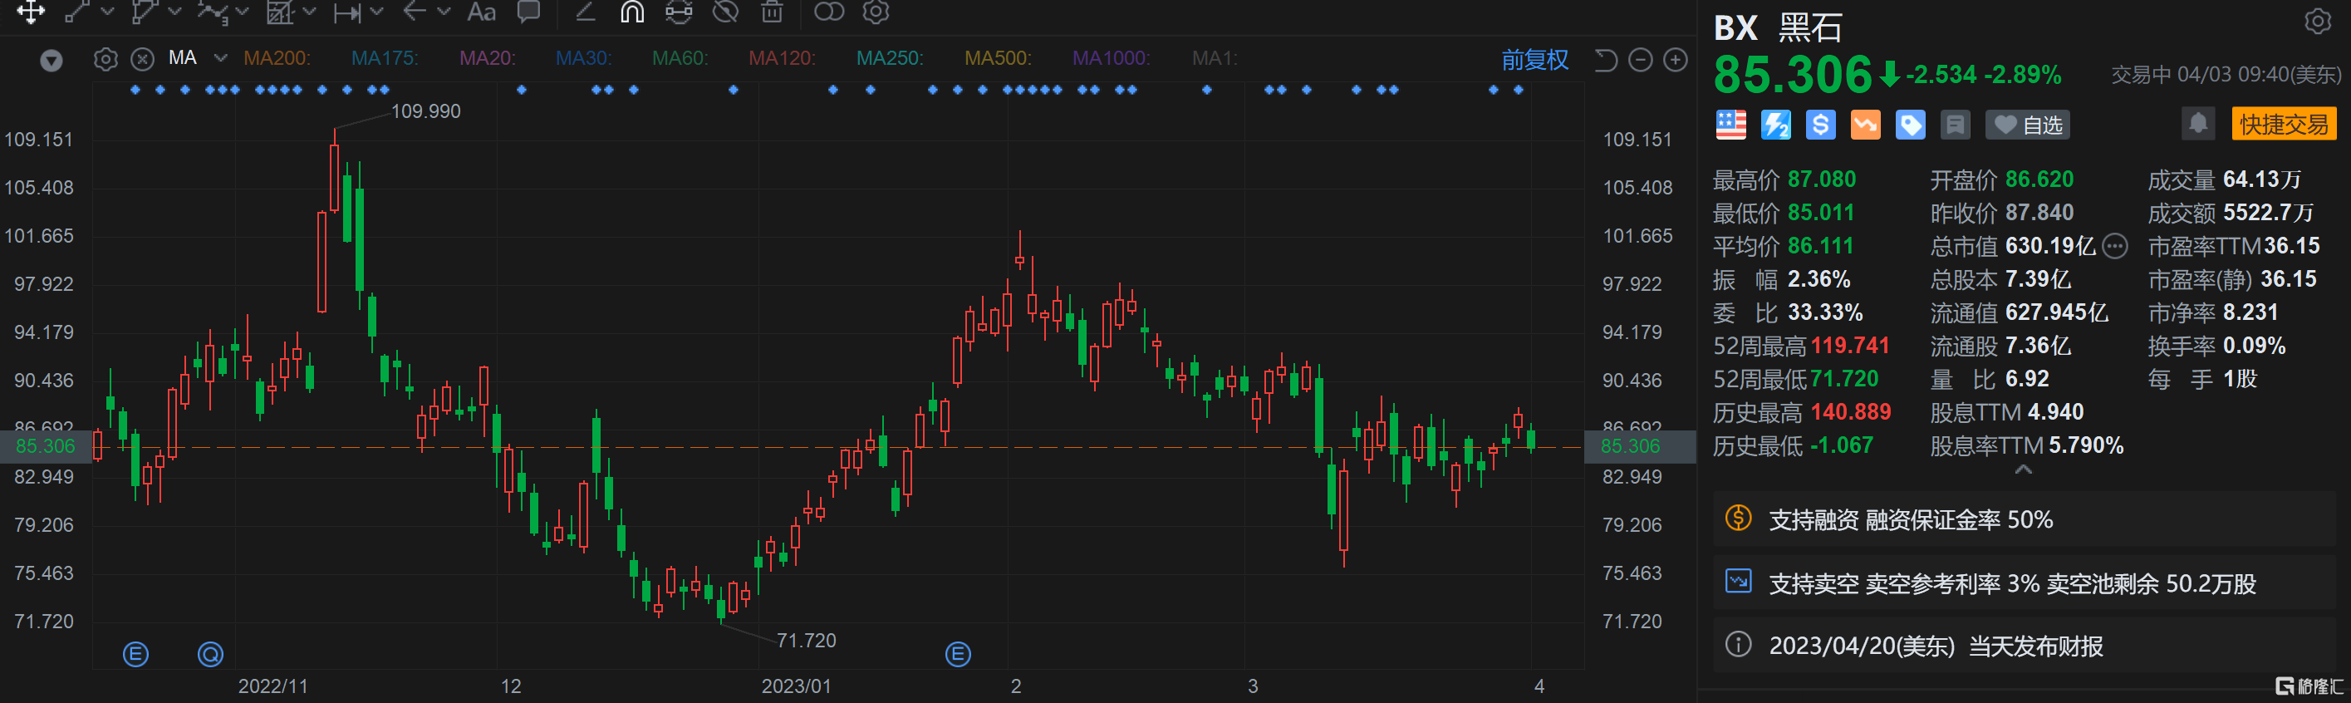The height and width of the screenshot is (703, 2351).
Task: Collapse the MA indicator legend triangle
Action: (52, 61)
